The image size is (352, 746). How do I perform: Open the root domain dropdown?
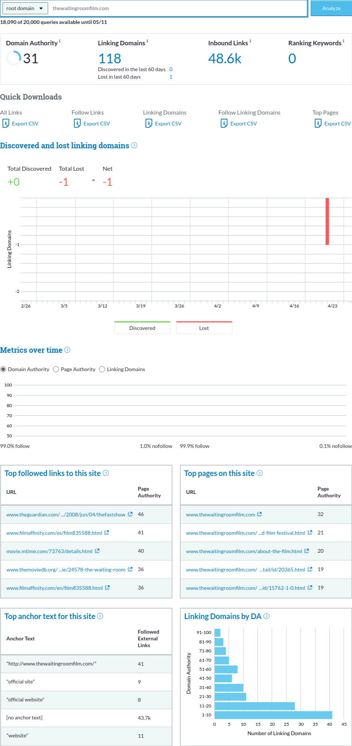tap(25, 8)
